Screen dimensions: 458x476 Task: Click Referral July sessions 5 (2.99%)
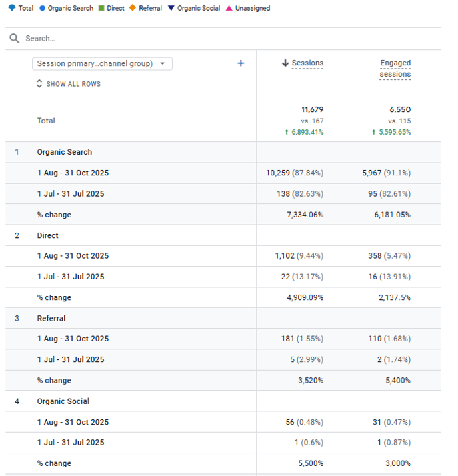(x=307, y=360)
